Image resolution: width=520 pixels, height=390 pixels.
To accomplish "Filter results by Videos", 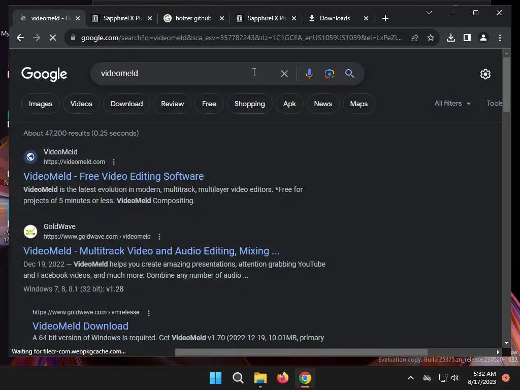I will pos(81,104).
